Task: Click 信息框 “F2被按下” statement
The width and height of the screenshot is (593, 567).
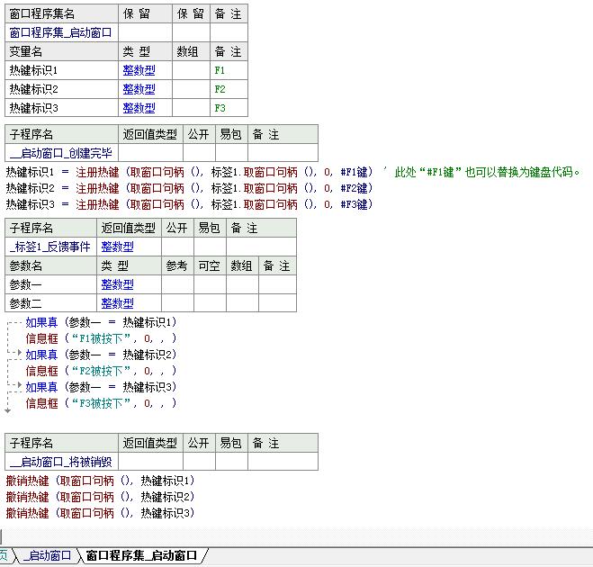Action: 101,371
